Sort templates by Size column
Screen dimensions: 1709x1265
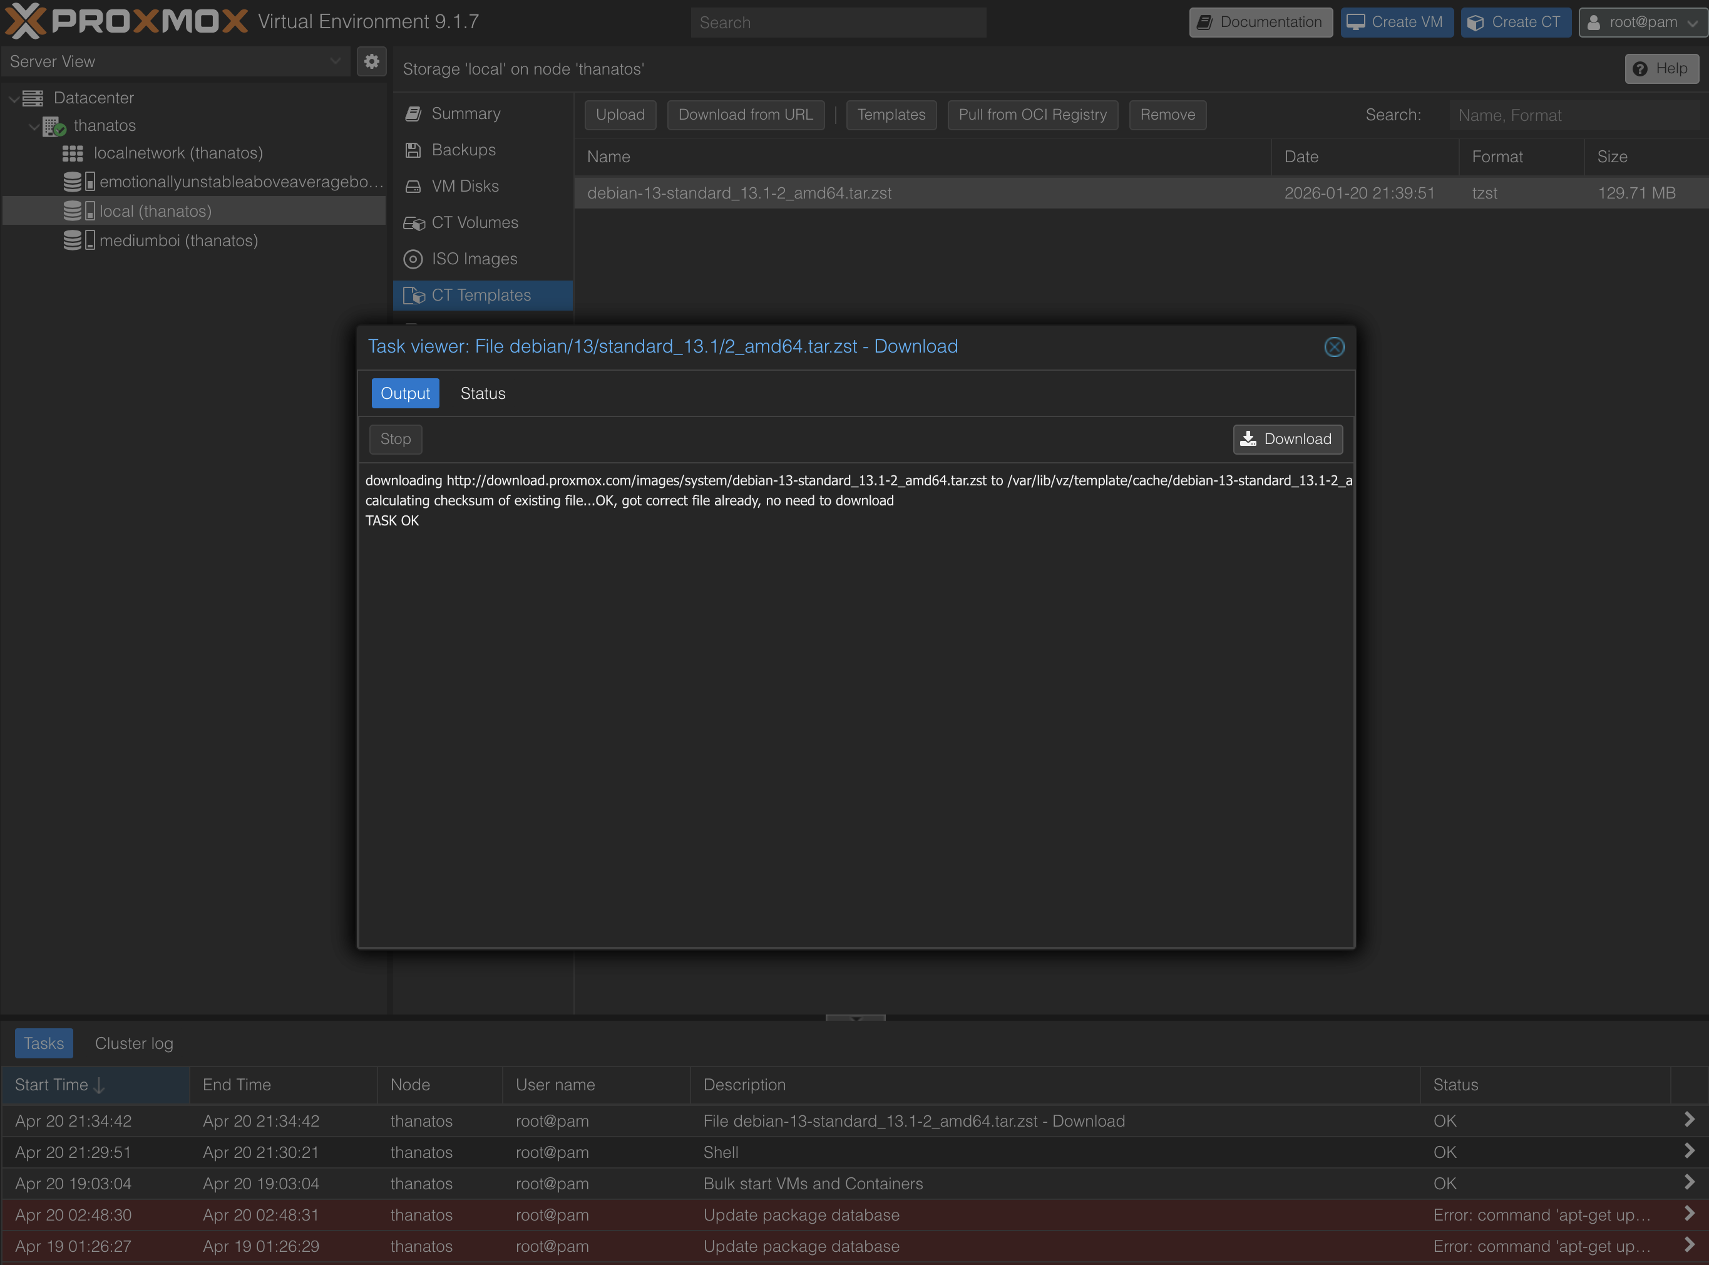pos(1646,157)
